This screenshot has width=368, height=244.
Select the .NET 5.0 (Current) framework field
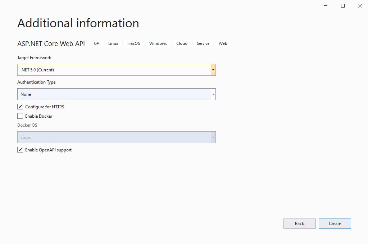click(x=117, y=70)
